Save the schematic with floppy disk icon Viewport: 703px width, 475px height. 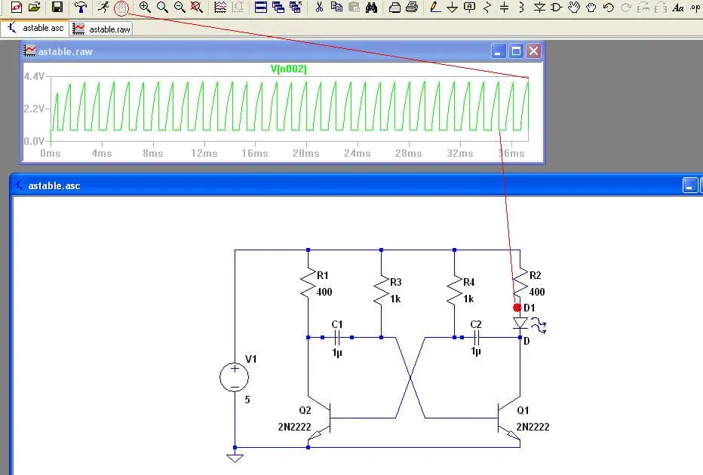[57, 8]
